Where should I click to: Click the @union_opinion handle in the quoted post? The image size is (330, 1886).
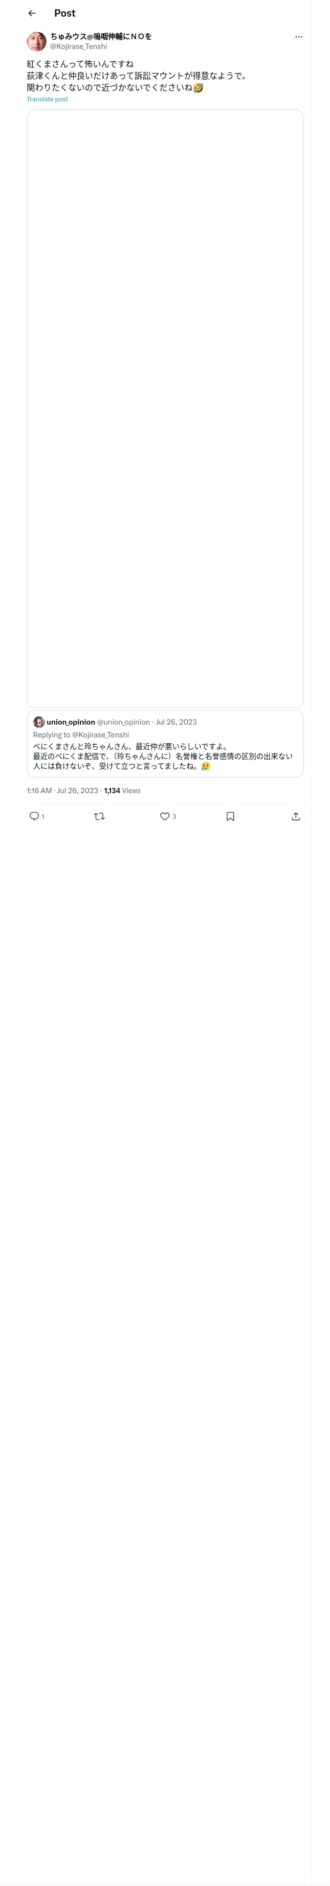[124, 722]
